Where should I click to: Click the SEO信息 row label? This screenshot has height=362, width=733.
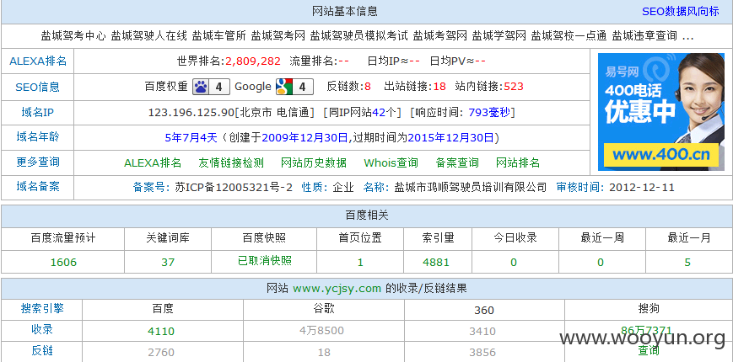(x=37, y=87)
